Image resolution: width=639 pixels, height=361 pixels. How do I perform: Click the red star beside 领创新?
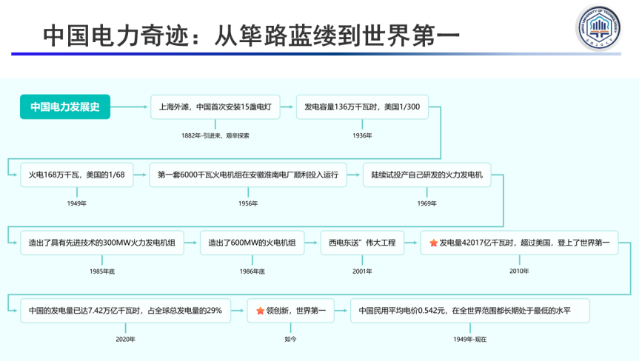pyautogui.click(x=260, y=311)
